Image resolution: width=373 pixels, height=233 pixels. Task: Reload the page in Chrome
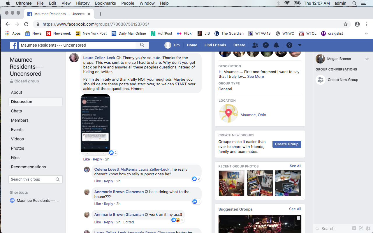coord(26,24)
